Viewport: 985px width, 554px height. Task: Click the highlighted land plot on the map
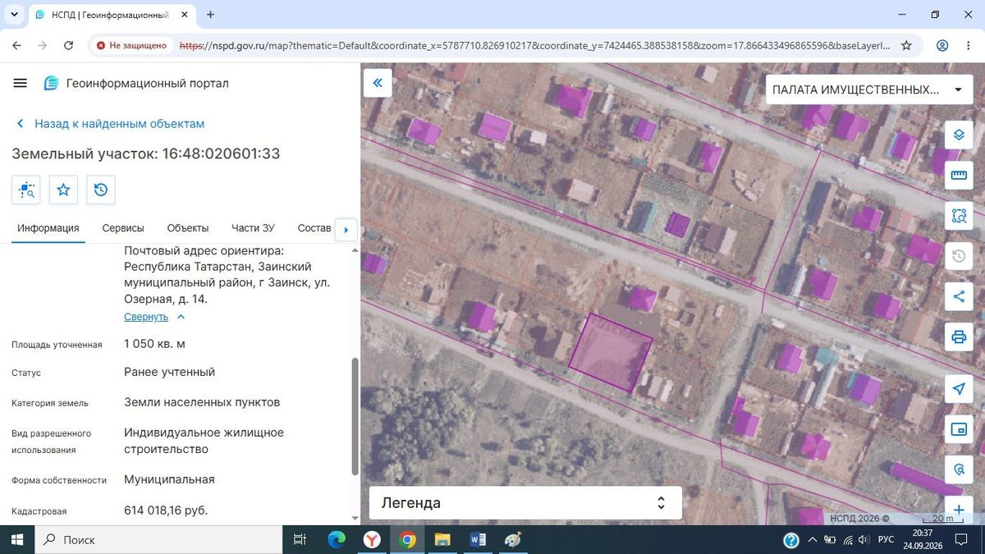612,352
